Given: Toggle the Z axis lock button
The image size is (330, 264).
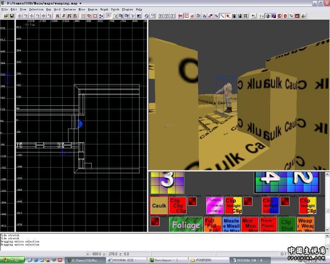Looking at the screenshot, I should [172, 16].
